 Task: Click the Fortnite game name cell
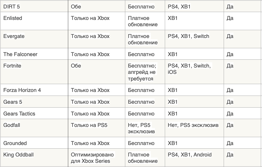[x=12, y=66]
